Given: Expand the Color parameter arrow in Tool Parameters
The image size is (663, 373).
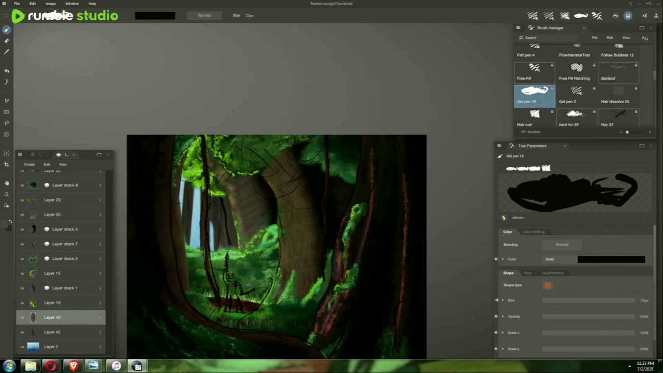Looking at the screenshot, I should pos(502,259).
